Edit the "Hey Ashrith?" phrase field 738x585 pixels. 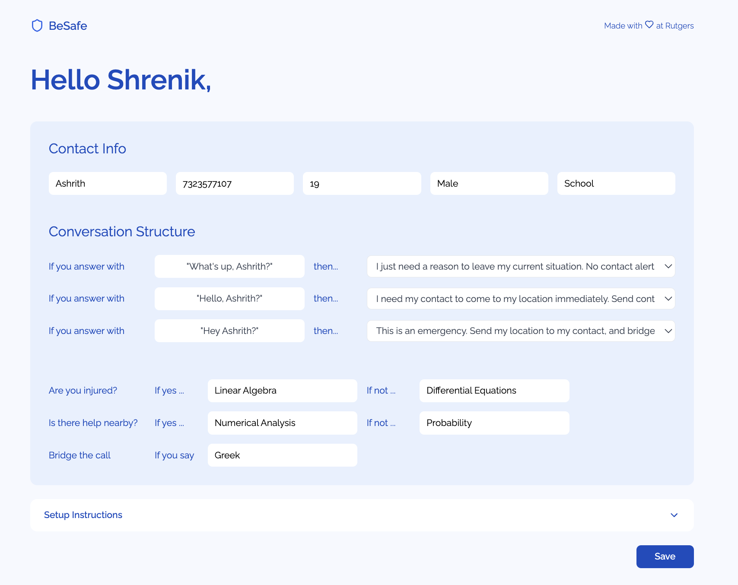coord(229,331)
